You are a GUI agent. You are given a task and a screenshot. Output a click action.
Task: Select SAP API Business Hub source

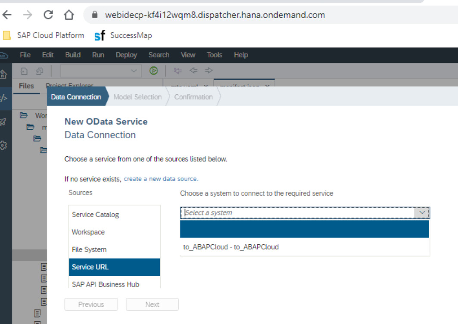point(115,284)
